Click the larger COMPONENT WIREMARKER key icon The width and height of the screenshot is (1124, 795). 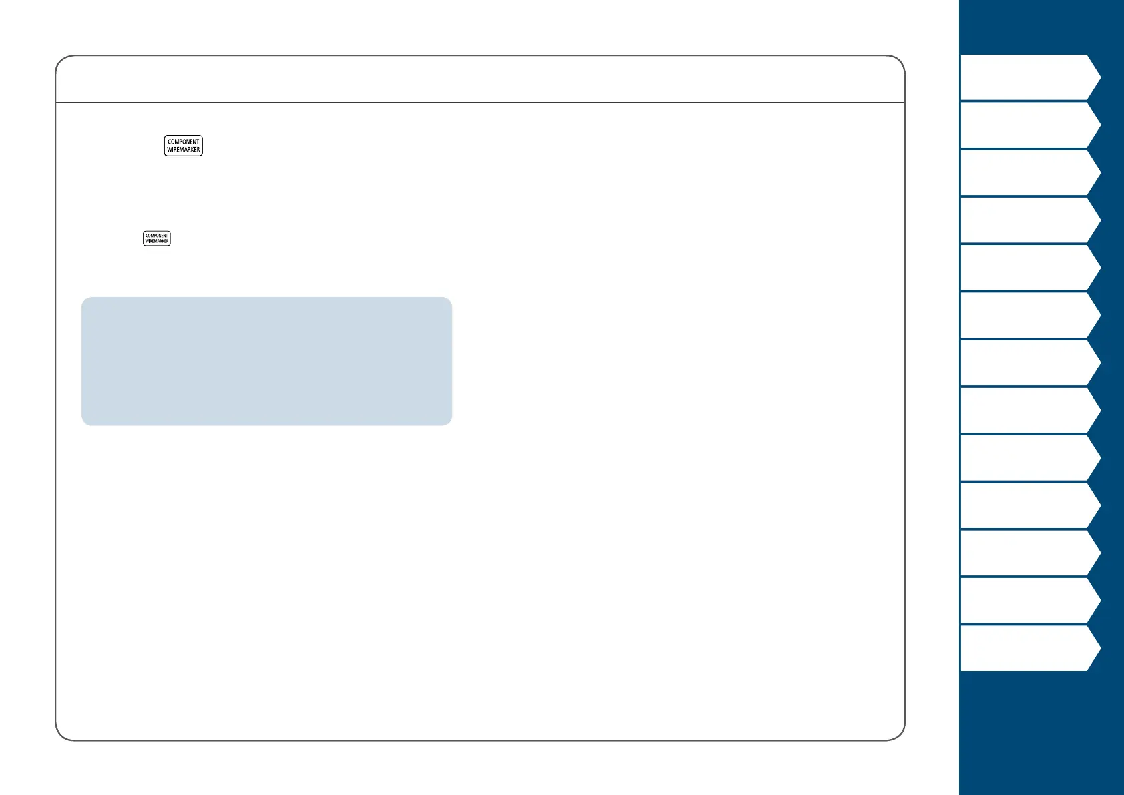(x=184, y=146)
